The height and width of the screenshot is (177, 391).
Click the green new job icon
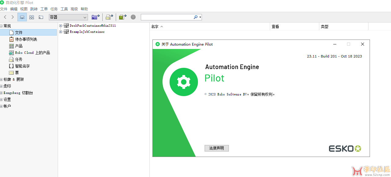pos(122,17)
